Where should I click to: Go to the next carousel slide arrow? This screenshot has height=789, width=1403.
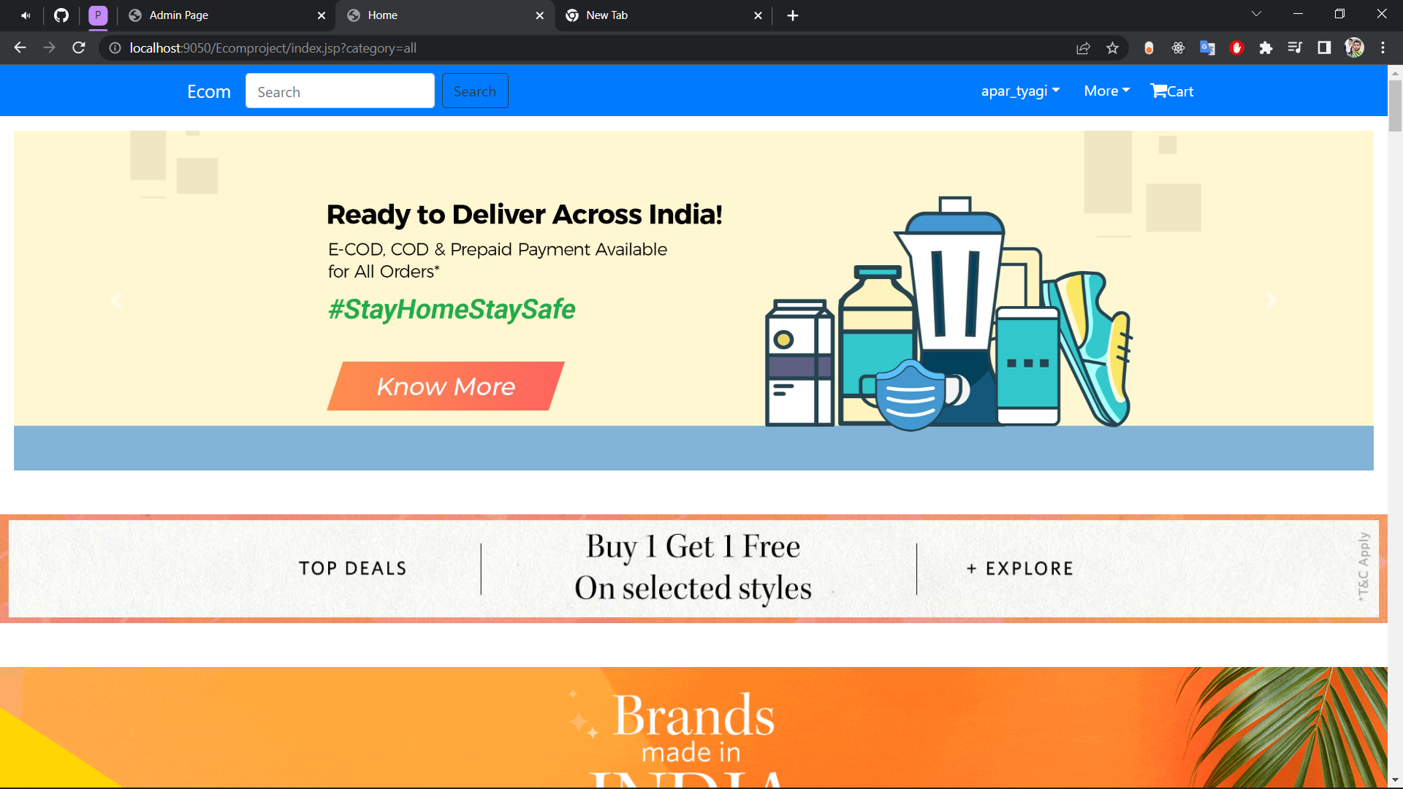1271,301
